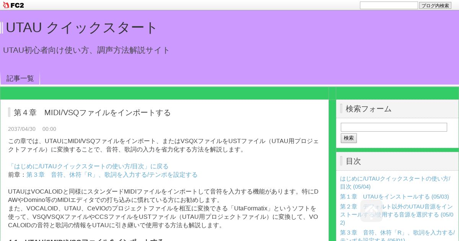
Task: Click the subtitle UTAU初心者向け使い方、調声方法解説サイト
Action: [86, 50]
